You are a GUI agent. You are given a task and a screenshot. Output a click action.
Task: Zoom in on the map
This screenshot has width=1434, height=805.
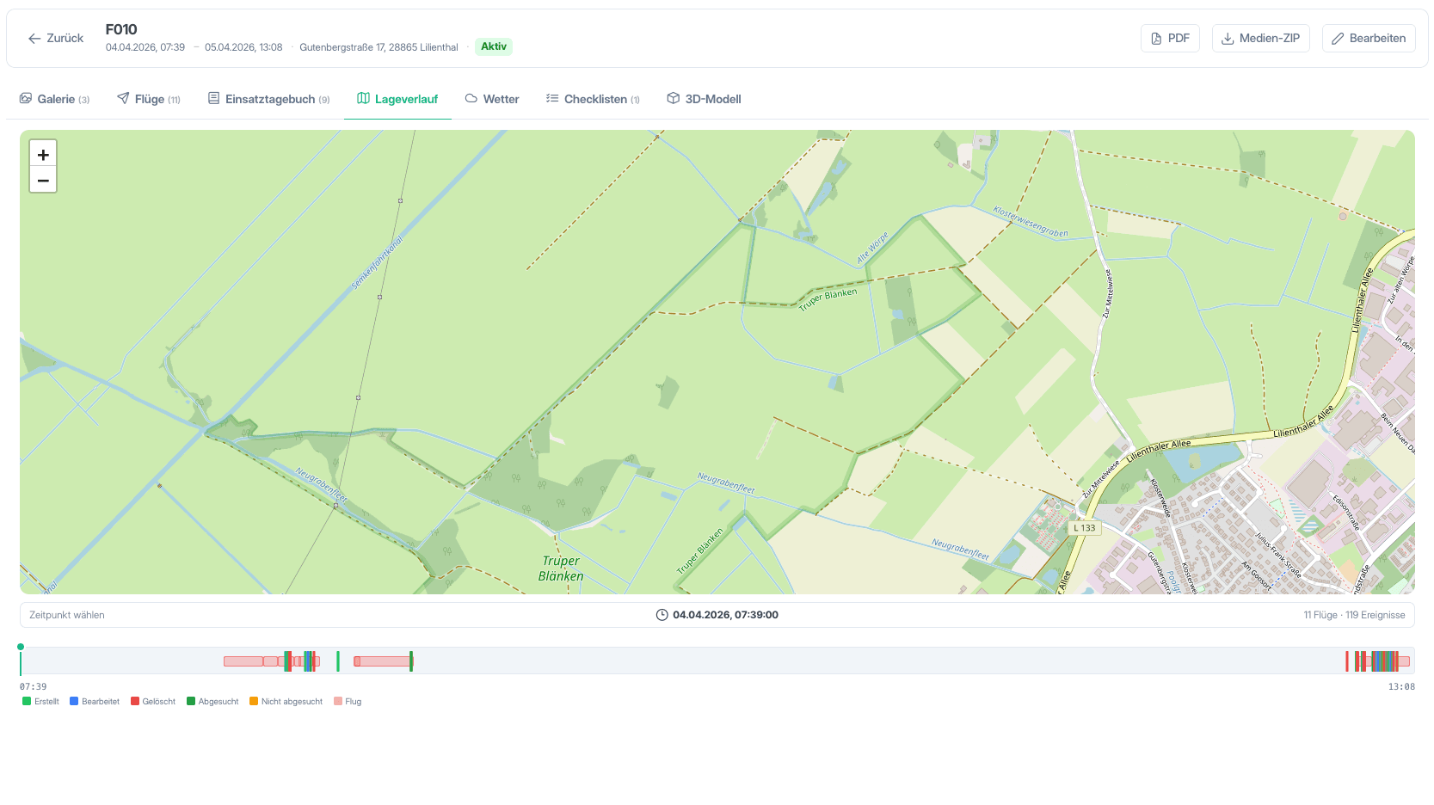[43, 155]
